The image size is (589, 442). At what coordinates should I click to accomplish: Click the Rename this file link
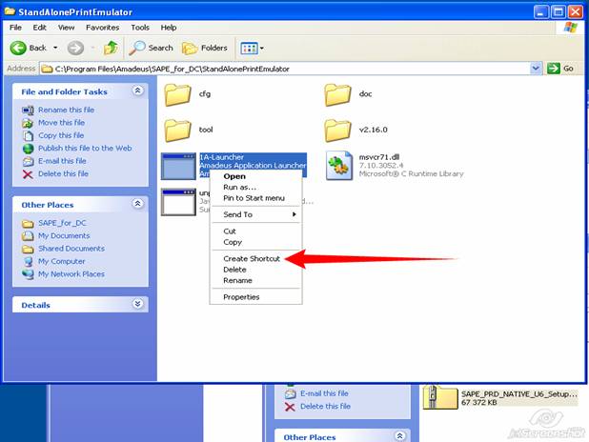tap(66, 110)
